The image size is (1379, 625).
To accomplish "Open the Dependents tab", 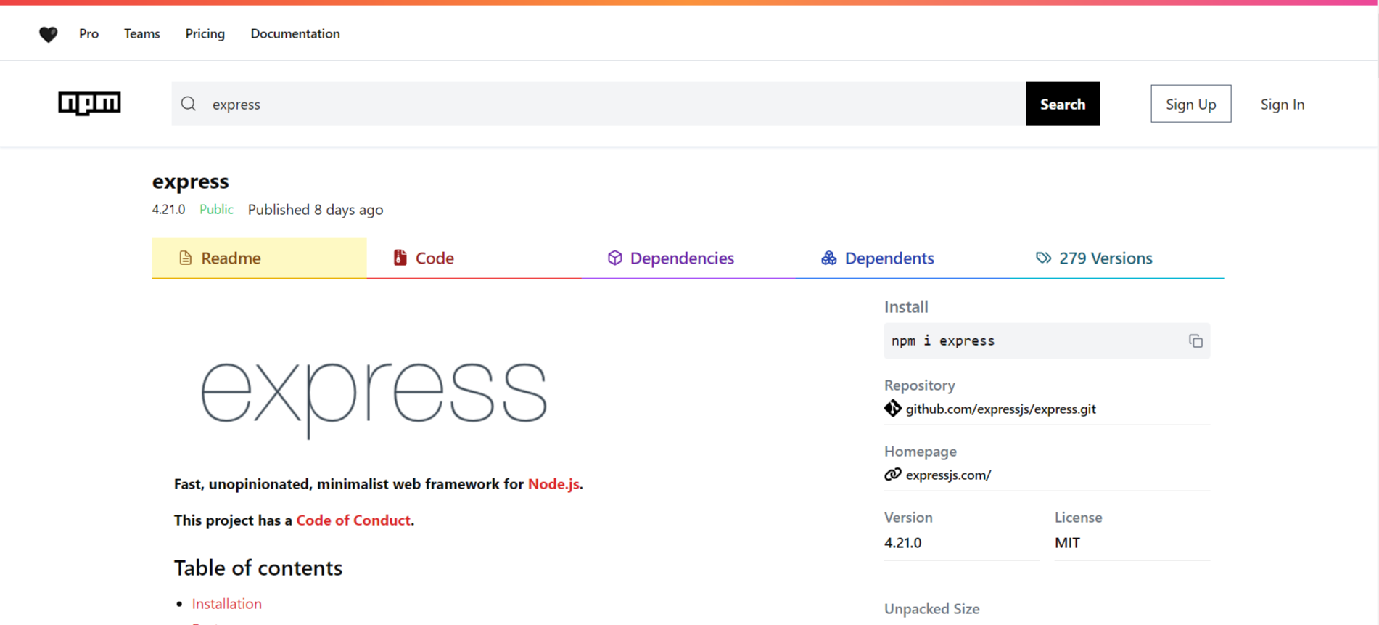I will [x=902, y=258].
